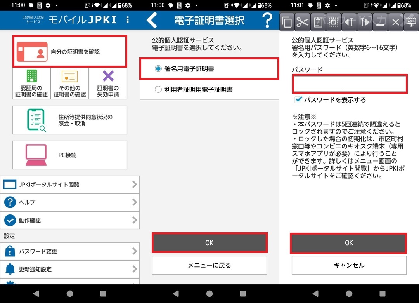Tap the scissors cut icon

tap(303, 22)
